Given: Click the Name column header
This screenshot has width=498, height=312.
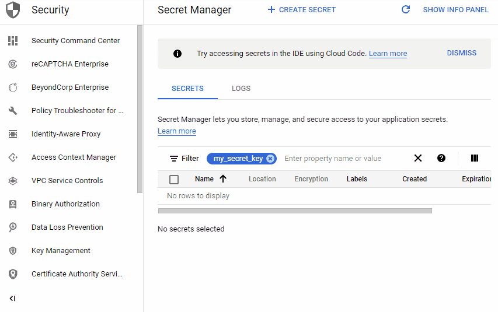Looking at the screenshot, I should pos(204,179).
